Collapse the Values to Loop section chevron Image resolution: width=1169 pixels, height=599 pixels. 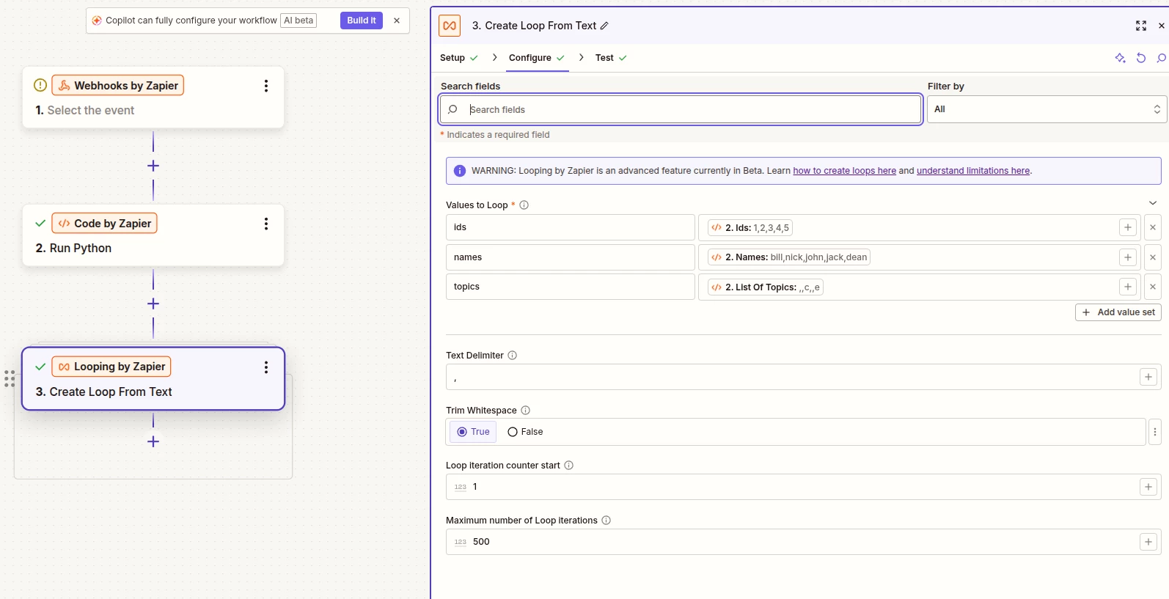(1153, 203)
